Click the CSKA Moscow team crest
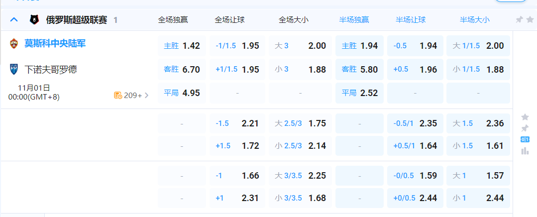Screen dimensions: 537x217 point(14,43)
